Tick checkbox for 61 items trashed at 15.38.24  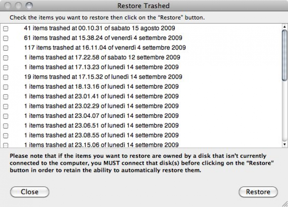pyautogui.click(x=6, y=38)
